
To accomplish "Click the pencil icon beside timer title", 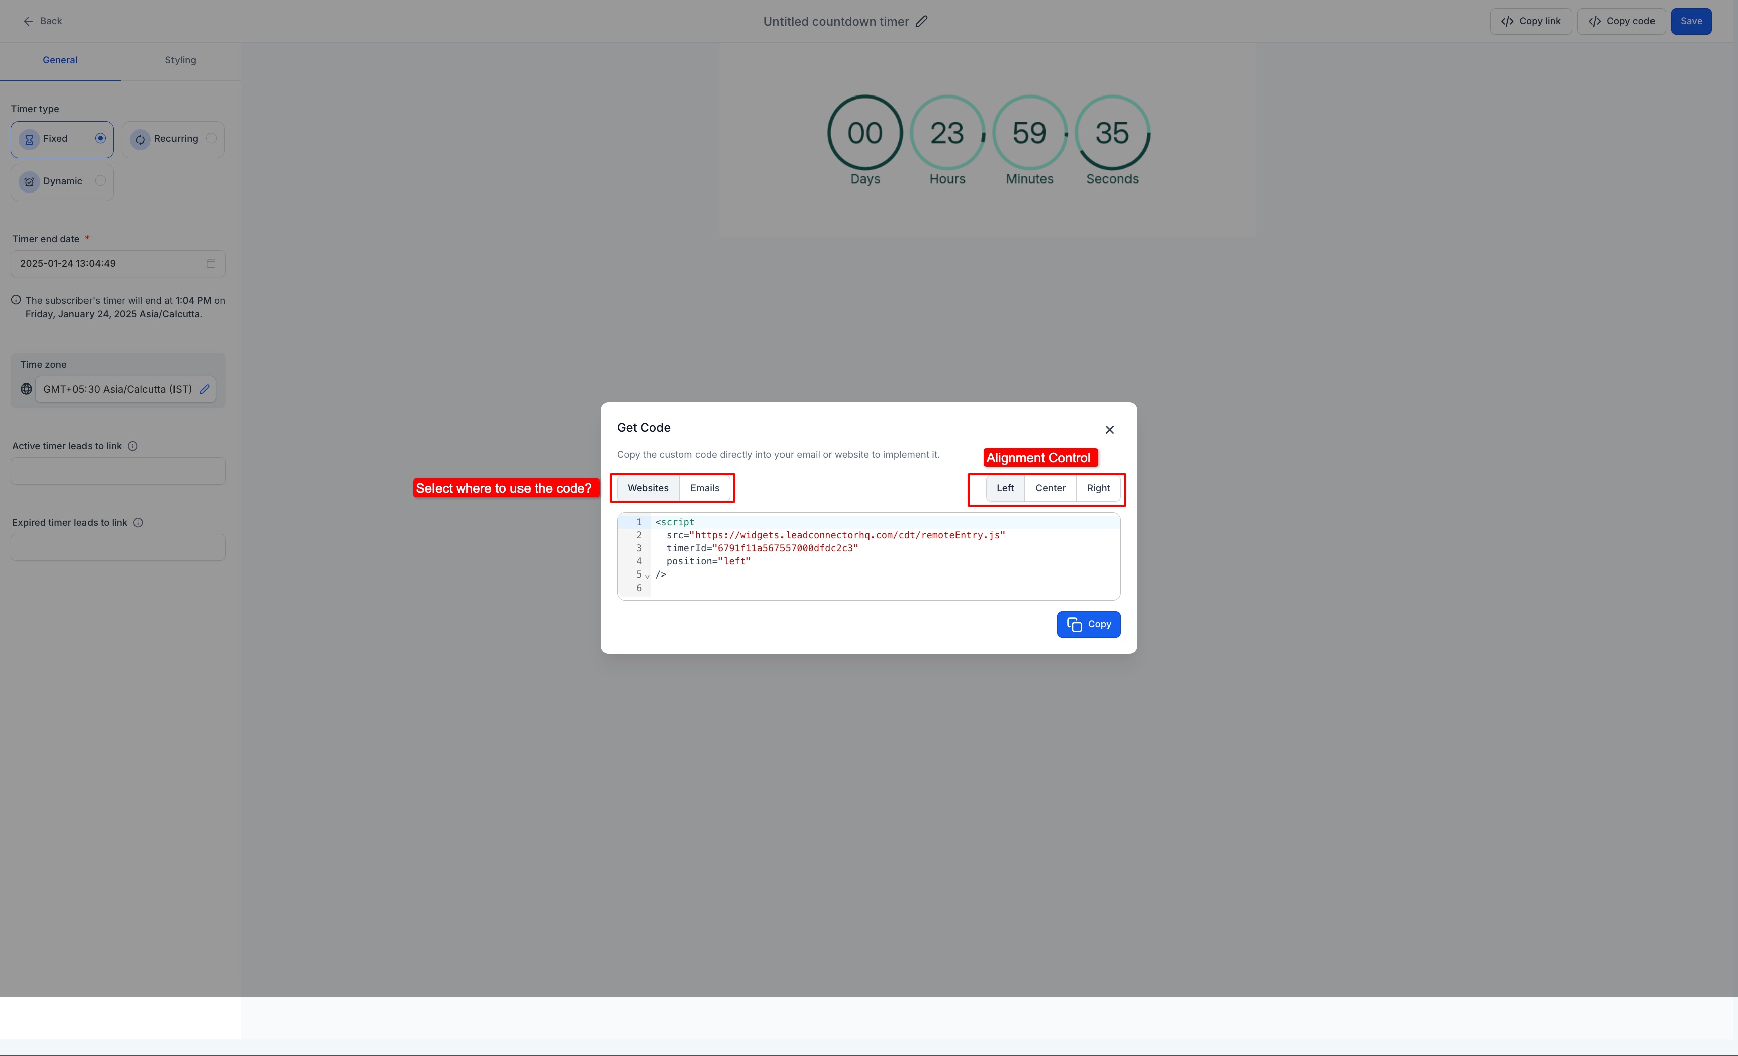I will (x=921, y=21).
